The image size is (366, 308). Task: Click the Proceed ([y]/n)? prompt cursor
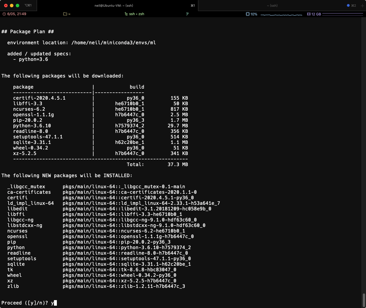coord(55,303)
